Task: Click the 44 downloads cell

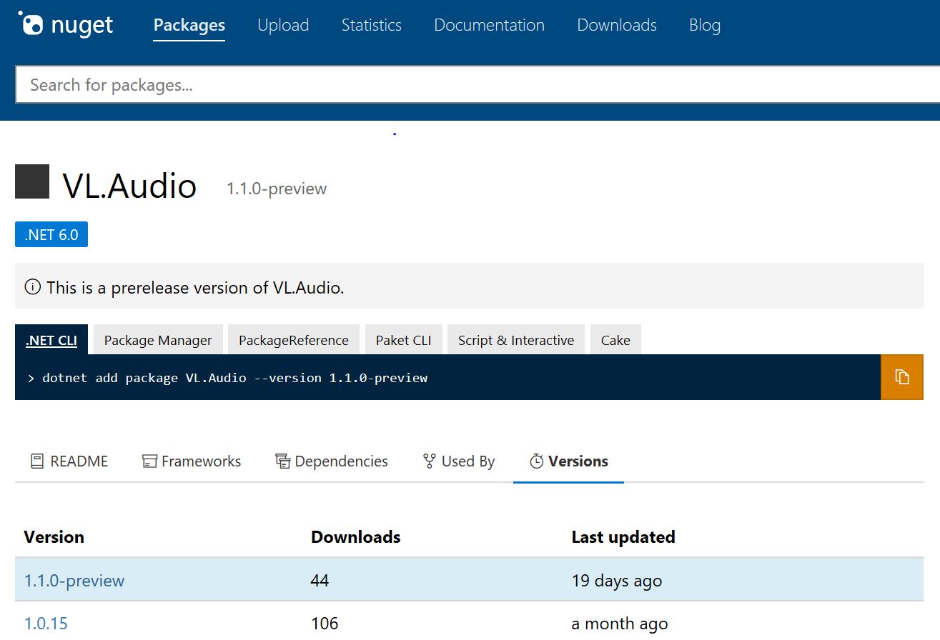Action: pos(320,581)
